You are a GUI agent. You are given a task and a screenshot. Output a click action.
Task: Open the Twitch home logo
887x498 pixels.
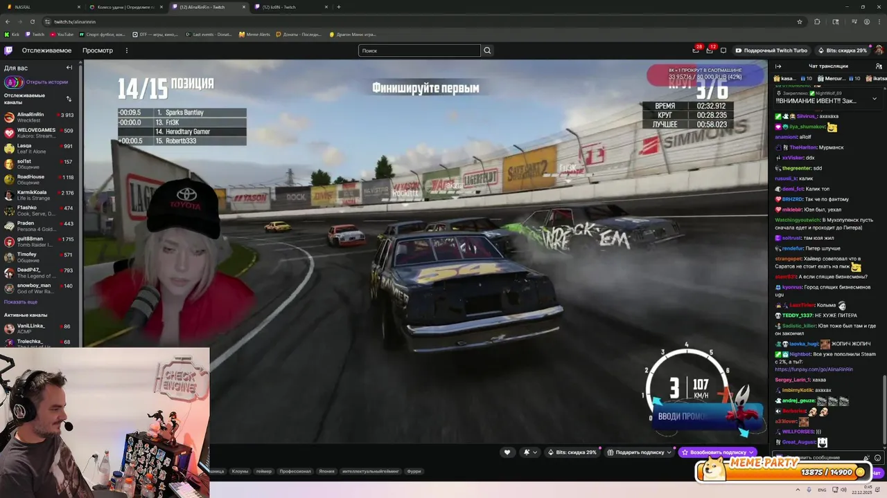[x=8, y=50]
